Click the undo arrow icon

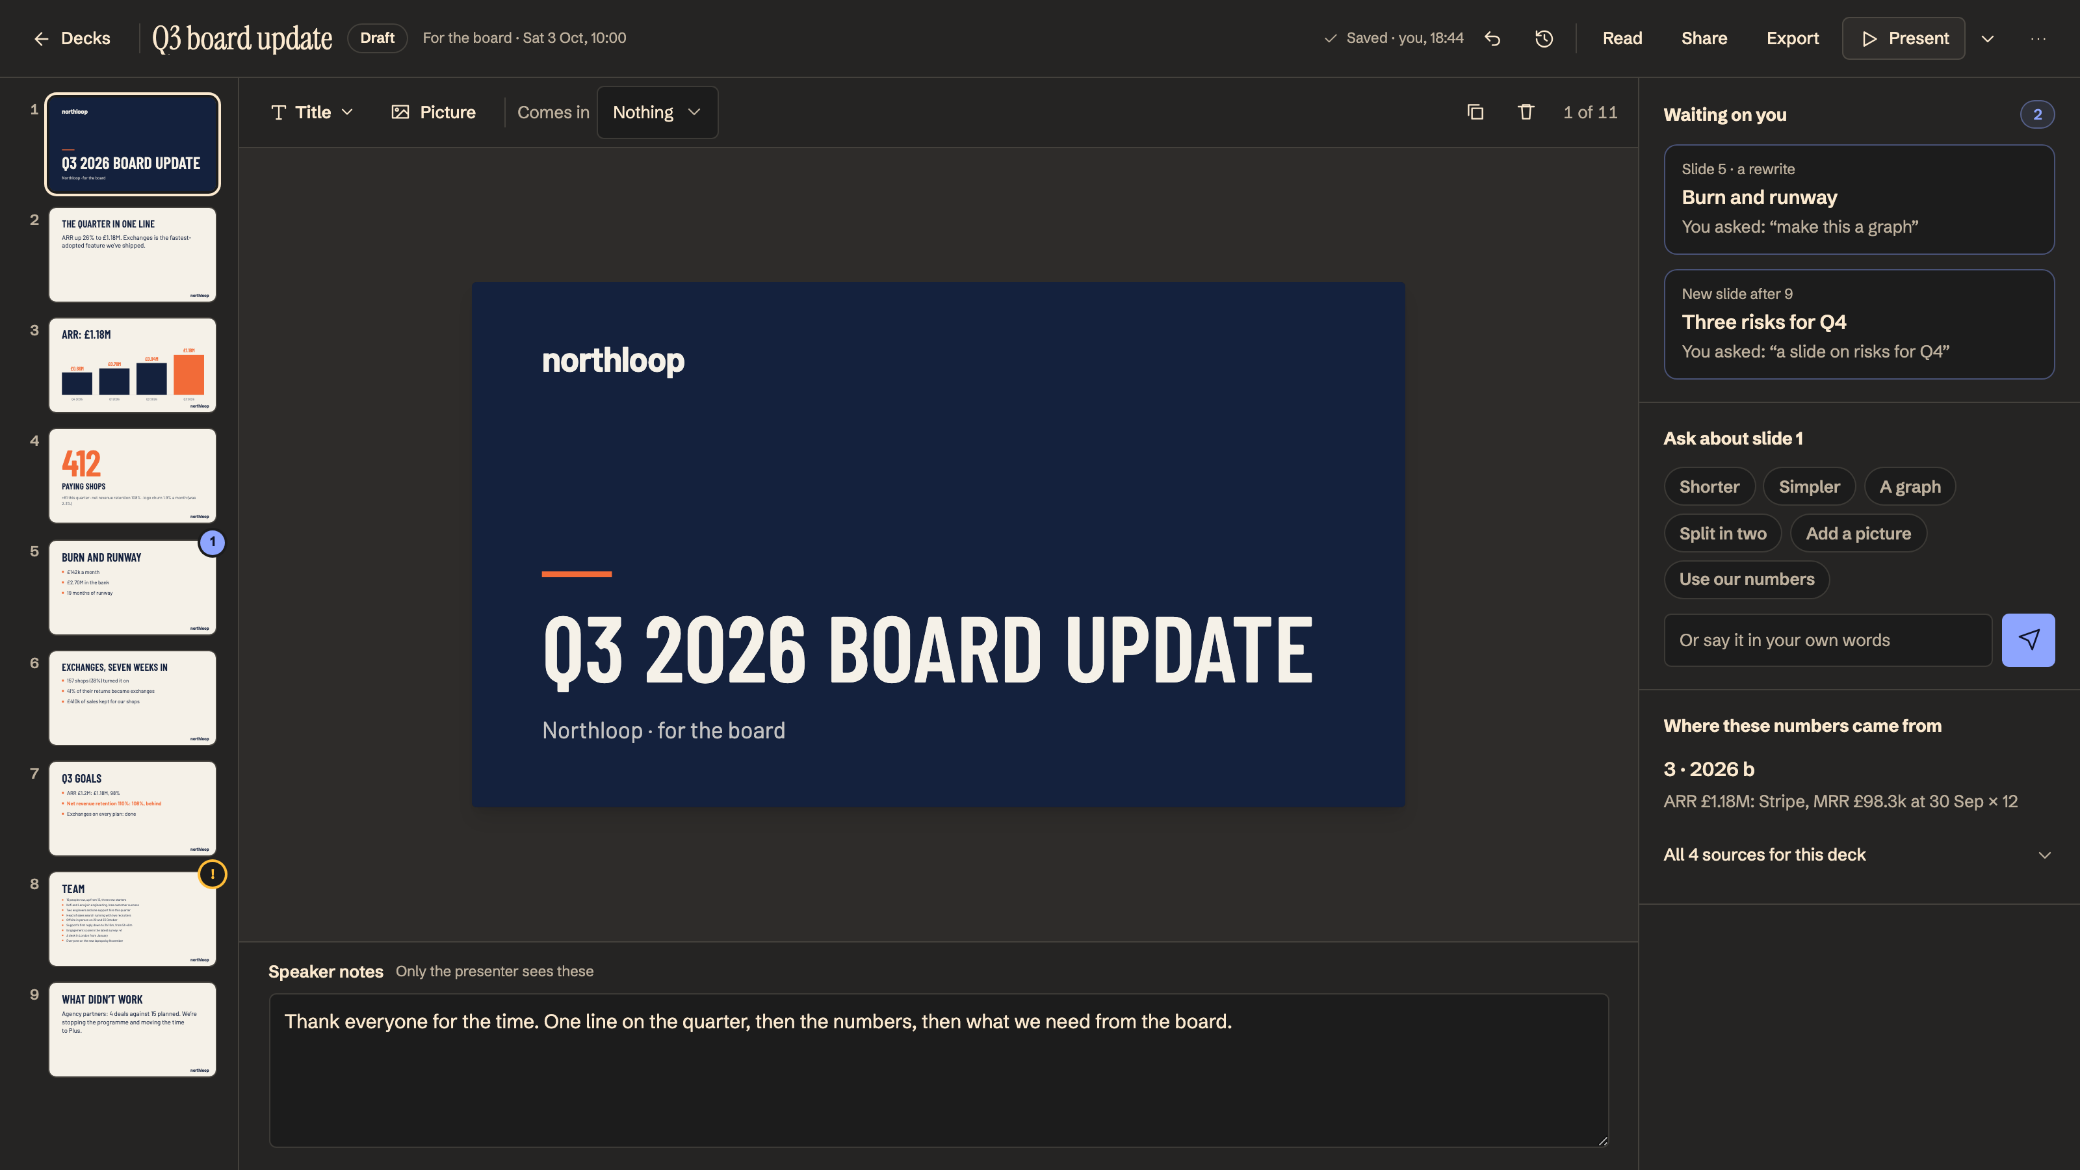click(x=1492, y=38)
